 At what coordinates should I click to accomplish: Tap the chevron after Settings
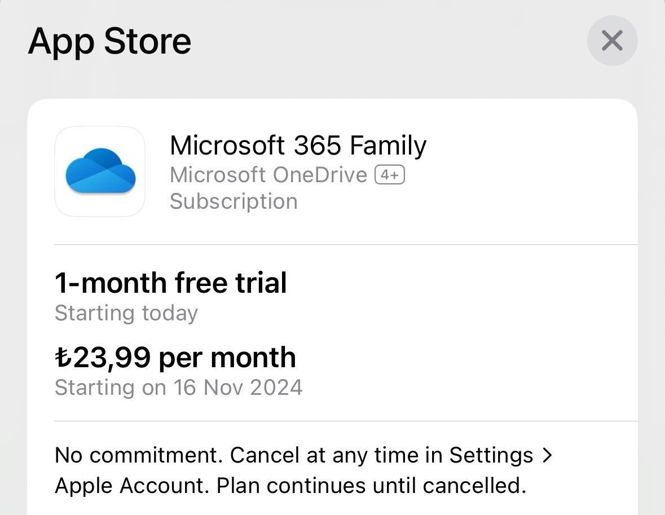(548, 455)
